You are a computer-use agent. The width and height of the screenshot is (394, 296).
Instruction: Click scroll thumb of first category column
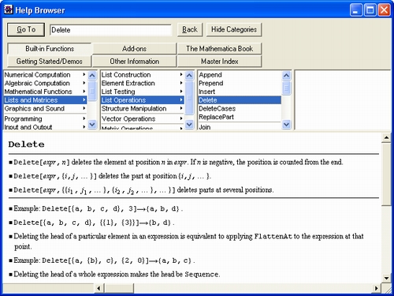coord(92,91)
